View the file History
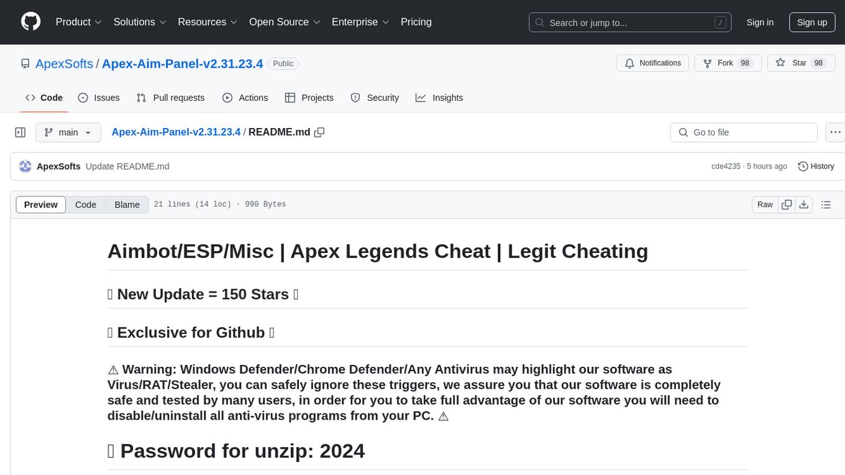The width and height of the screenshot is (845, 475). click(816, 166)
